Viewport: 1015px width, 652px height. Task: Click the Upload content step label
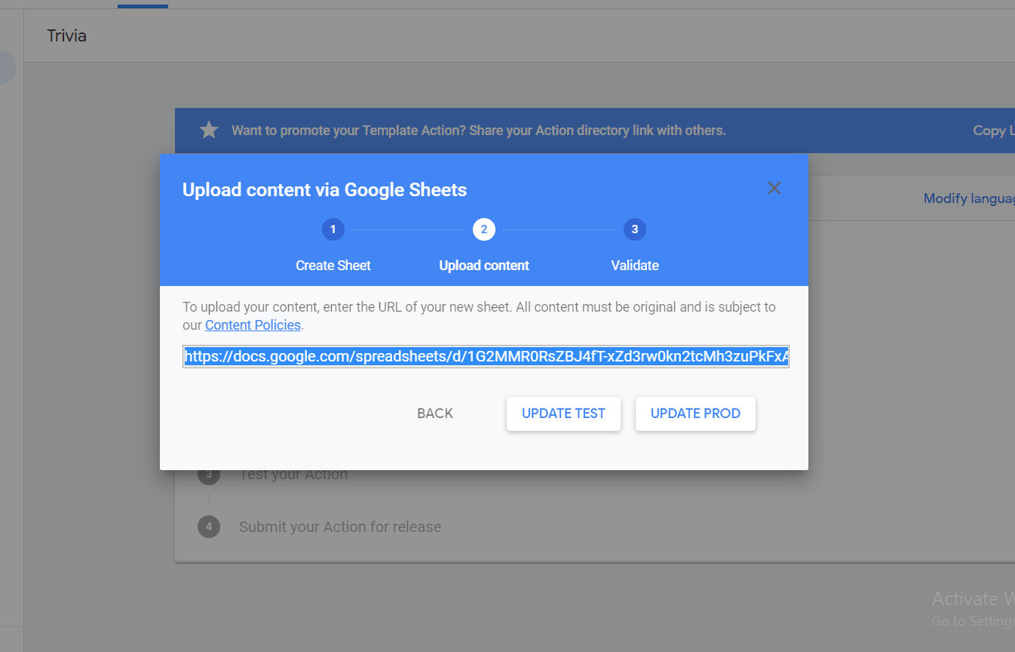click(484, 266)
